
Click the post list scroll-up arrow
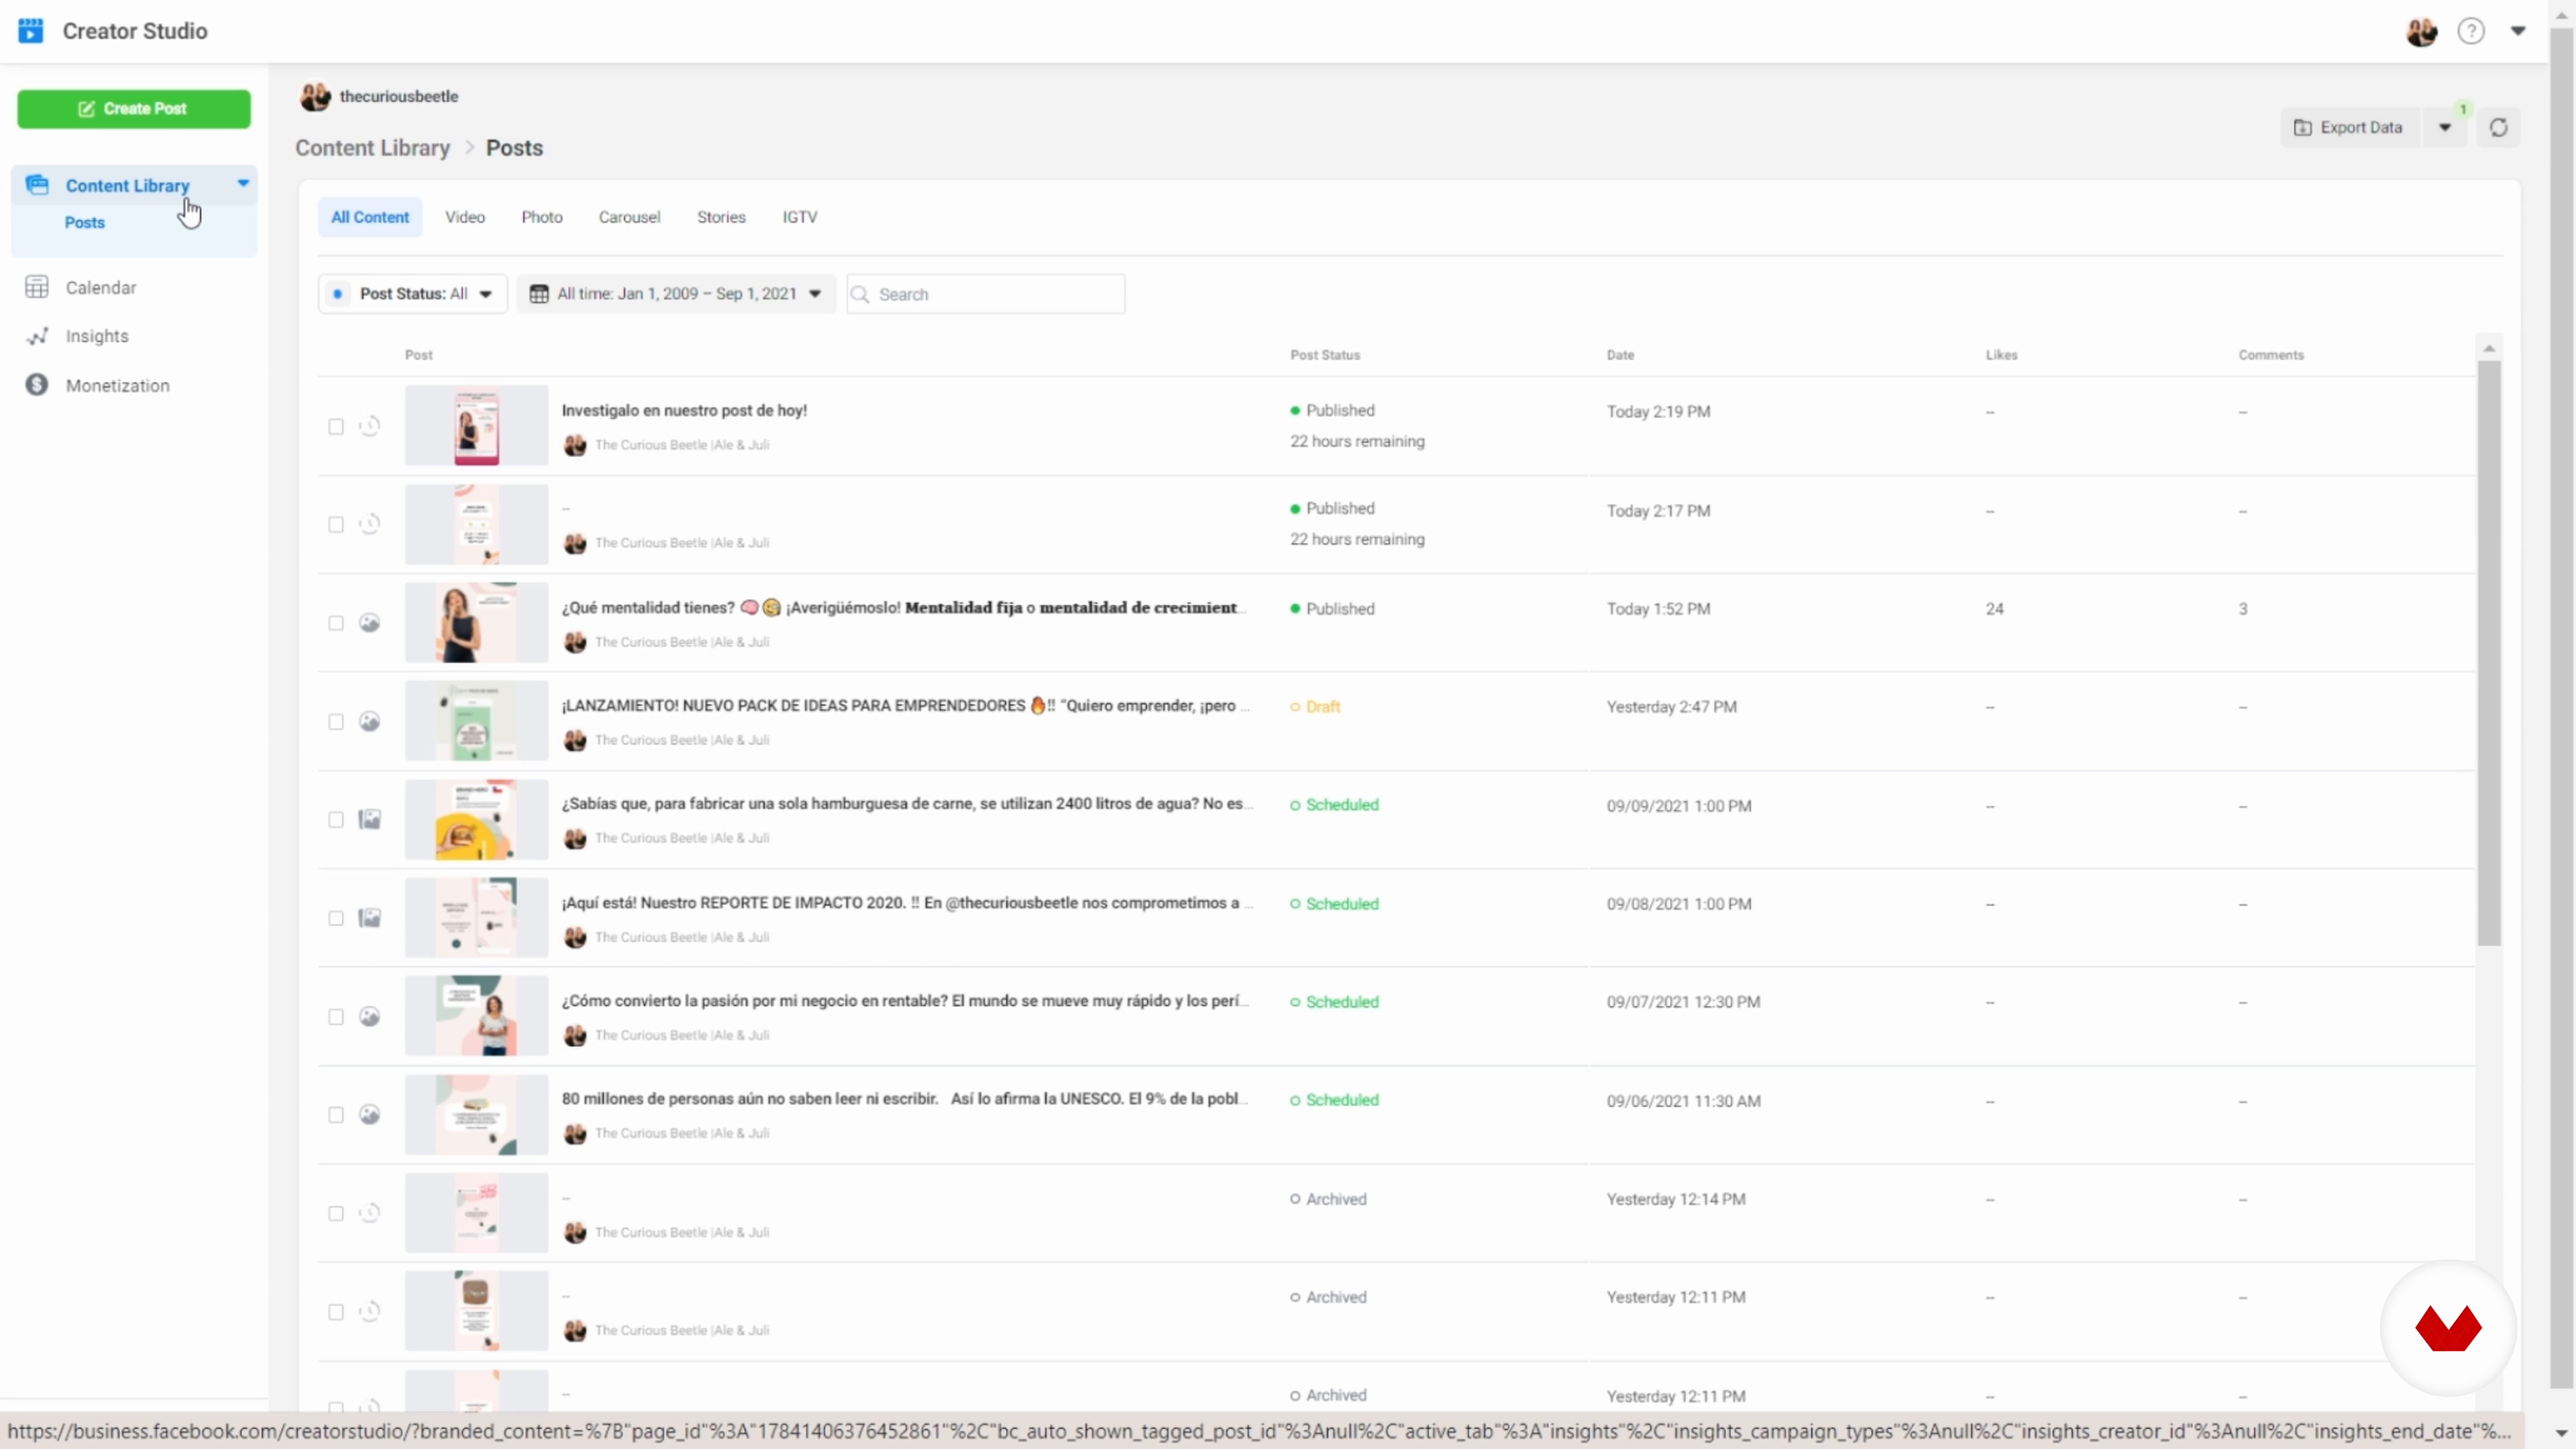(x=2489, y=348)
